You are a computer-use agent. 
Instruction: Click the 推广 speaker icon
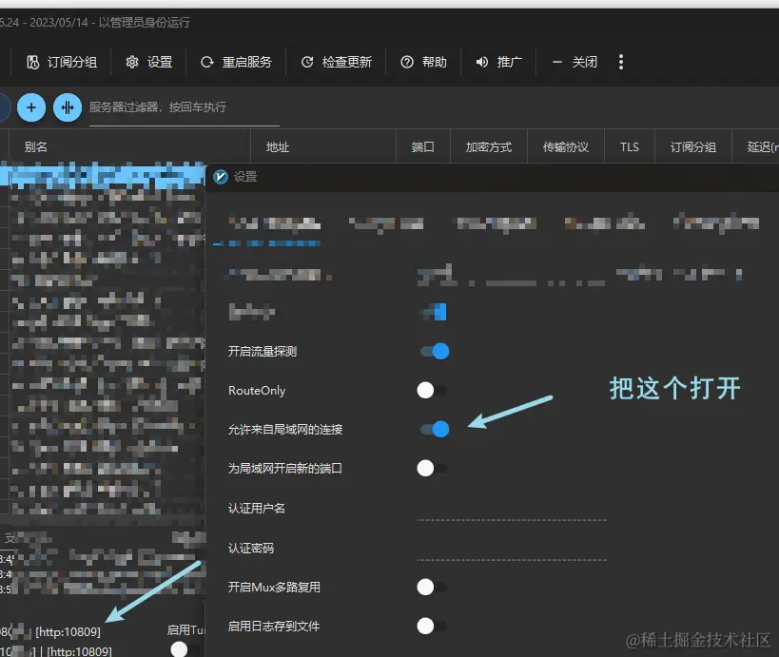[x=482, y=62]
